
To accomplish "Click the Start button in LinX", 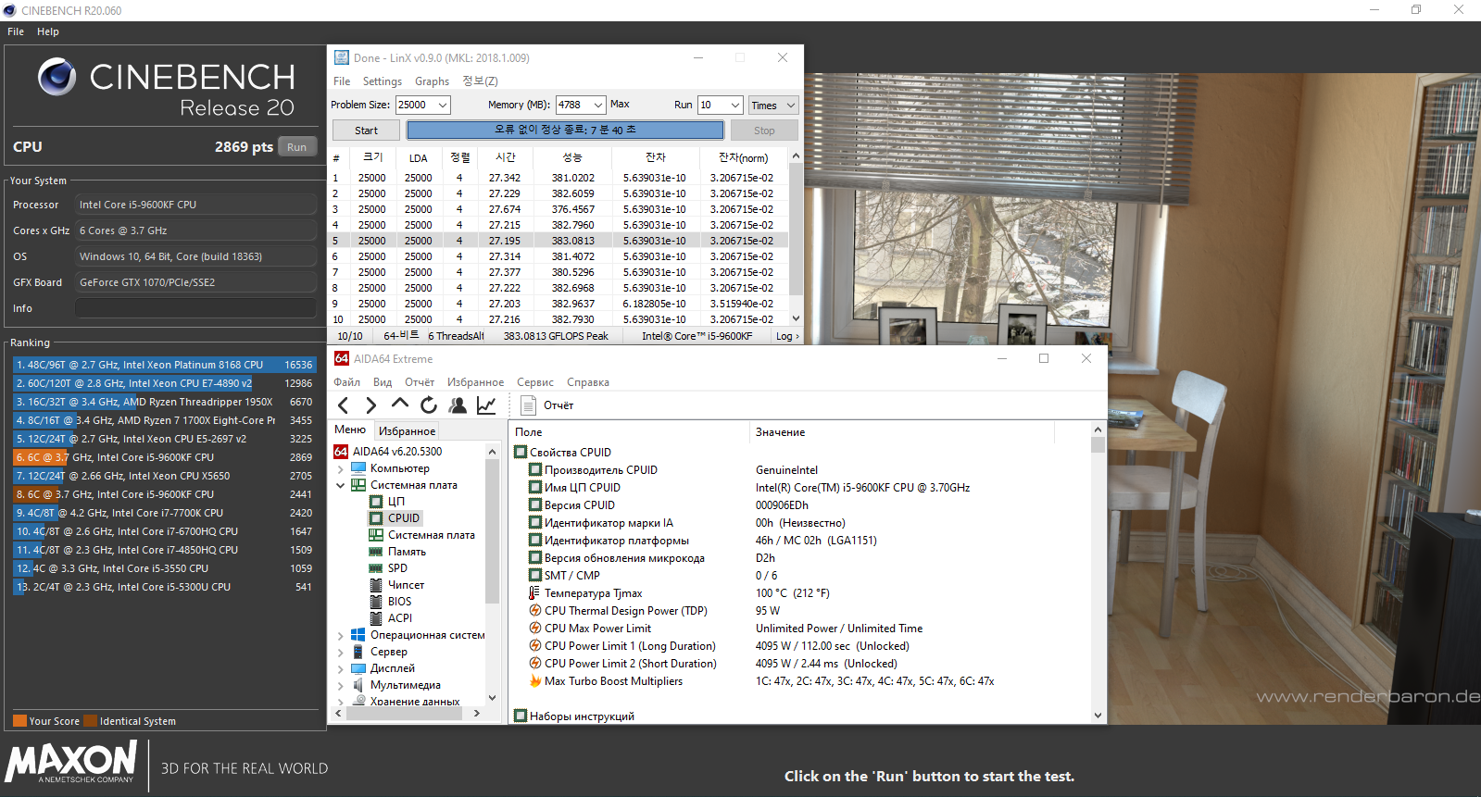I will point(366,131).
